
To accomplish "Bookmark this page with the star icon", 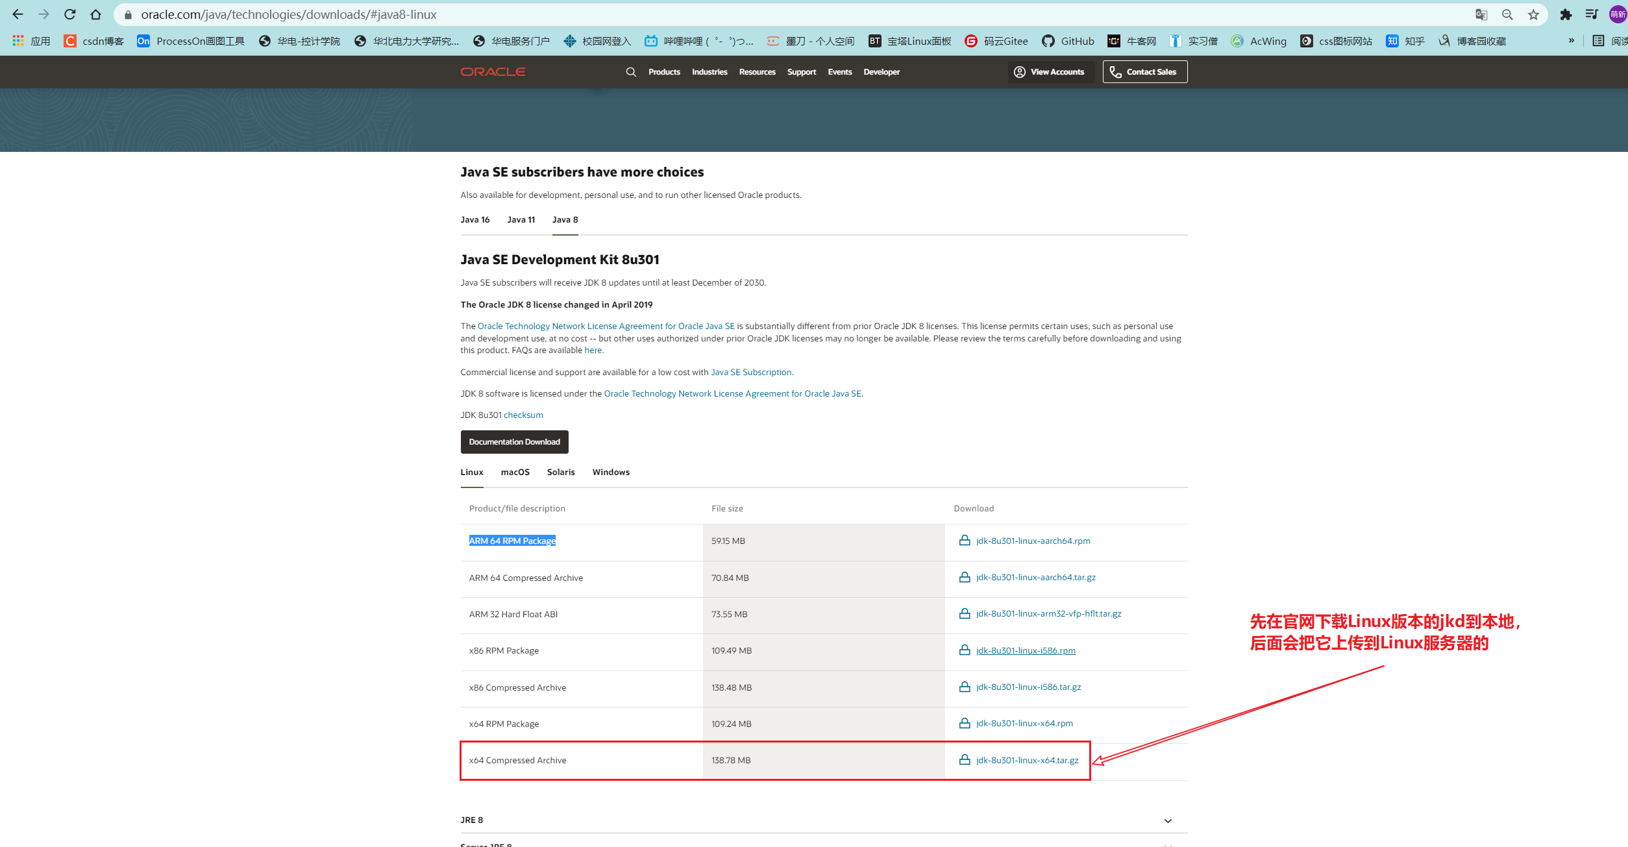I will tap(1533, 14).
